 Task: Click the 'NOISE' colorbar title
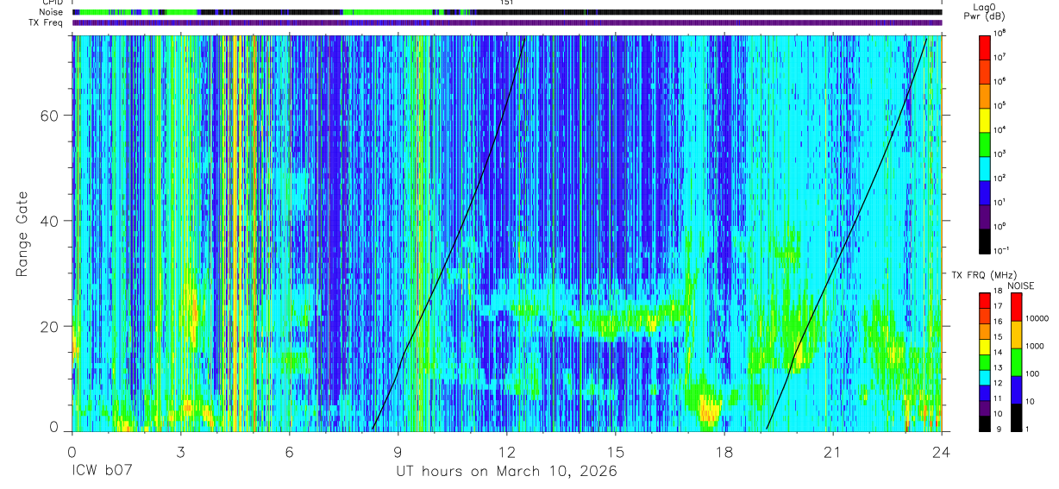pos(1020,285)
